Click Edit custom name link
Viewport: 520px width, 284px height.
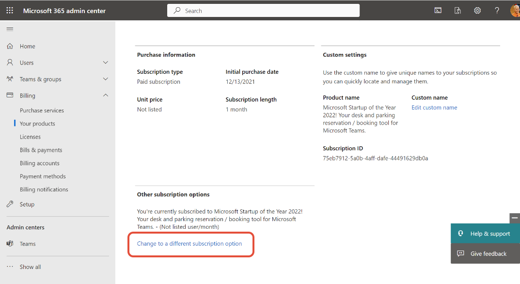click(434, 108)
